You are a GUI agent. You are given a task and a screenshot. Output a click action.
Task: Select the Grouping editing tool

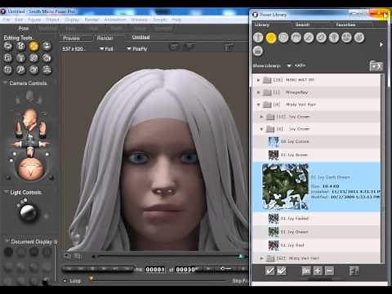click(x=8, y=69)
